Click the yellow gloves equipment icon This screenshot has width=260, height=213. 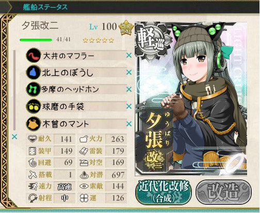34,106
